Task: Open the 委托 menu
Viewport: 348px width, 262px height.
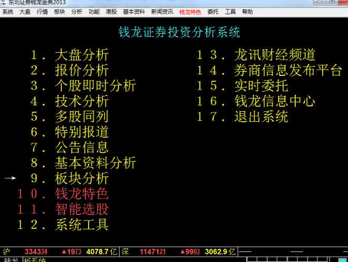Action: (x=213, y=12)
